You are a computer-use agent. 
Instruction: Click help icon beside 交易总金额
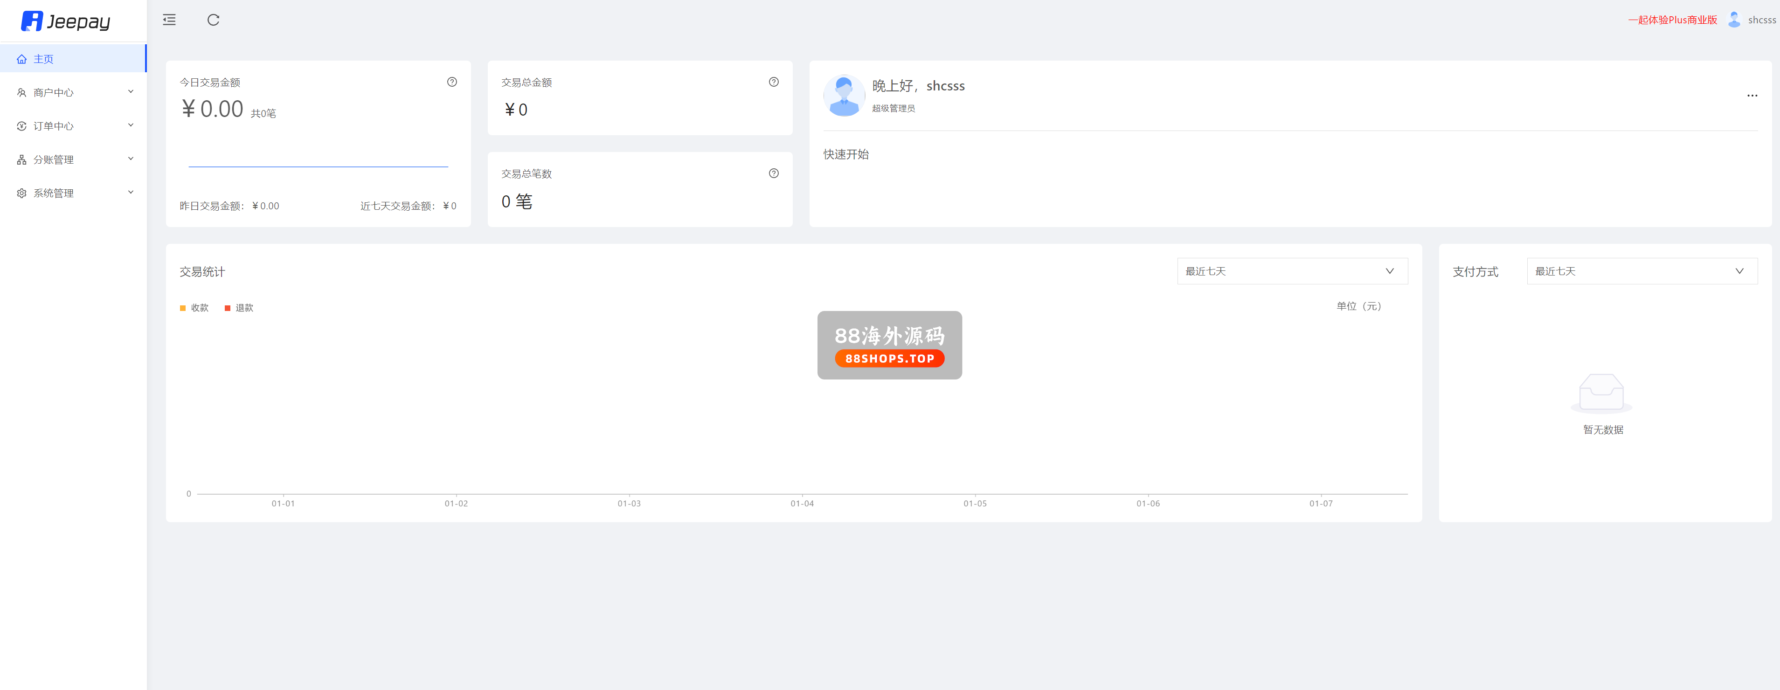click(773, 82)
